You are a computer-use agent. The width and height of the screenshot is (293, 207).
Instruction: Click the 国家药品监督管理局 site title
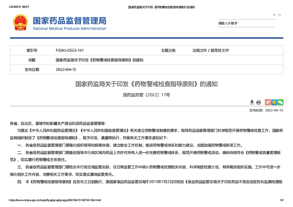pyautogui.click(x=69, y=20)
